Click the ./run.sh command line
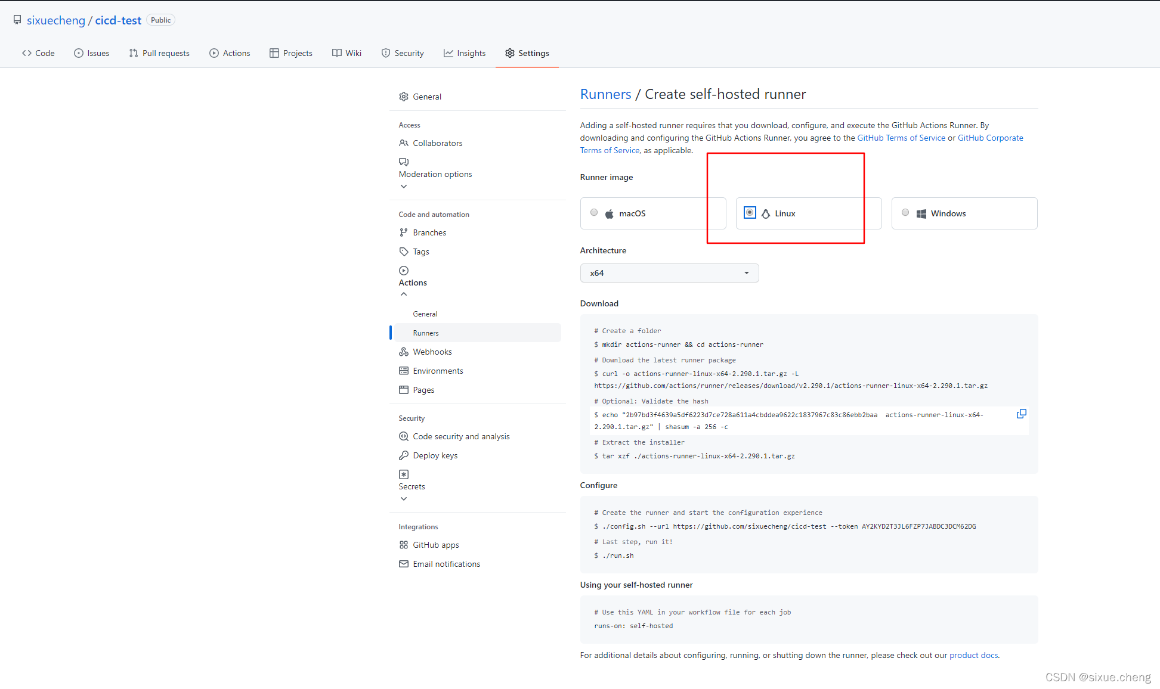The width and height of the screenshot is (1160, 689). (614, 555)
